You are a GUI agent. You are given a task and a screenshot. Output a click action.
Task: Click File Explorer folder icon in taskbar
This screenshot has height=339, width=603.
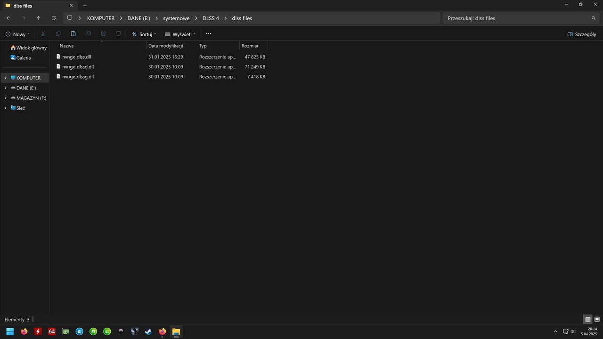click(x=176, y=331)
